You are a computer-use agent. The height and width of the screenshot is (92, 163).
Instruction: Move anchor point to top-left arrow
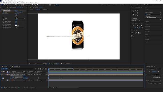[133, 11]
